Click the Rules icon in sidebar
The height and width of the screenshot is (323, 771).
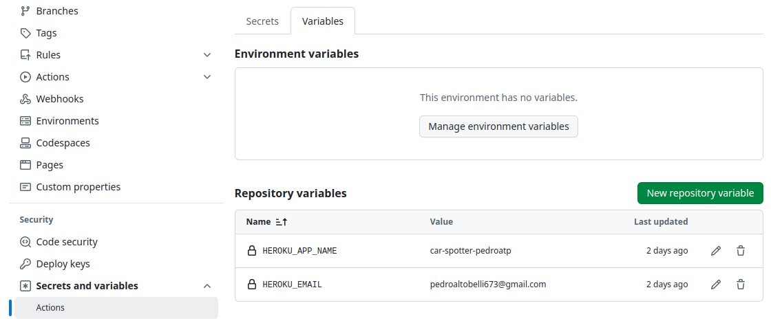25,55
